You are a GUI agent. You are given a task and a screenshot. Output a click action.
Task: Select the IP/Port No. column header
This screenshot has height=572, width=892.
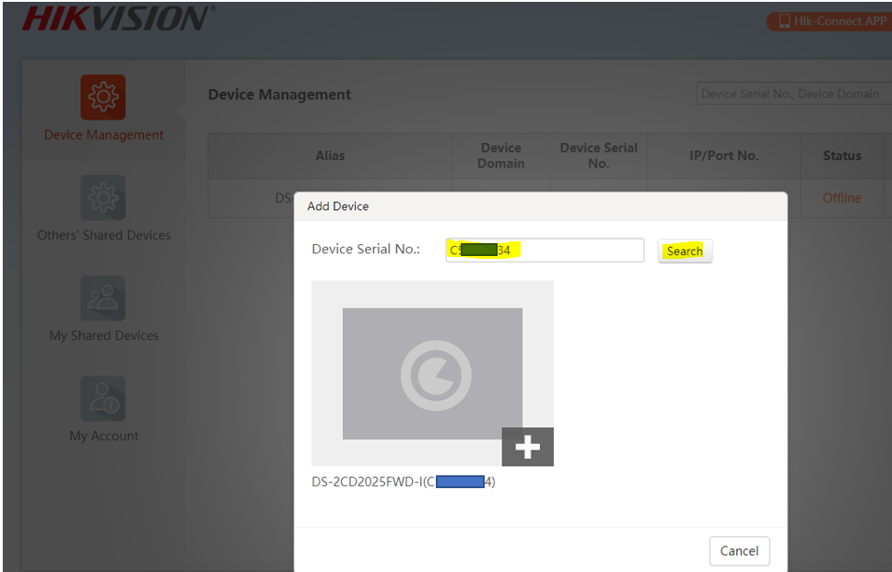tap(723, 156)
